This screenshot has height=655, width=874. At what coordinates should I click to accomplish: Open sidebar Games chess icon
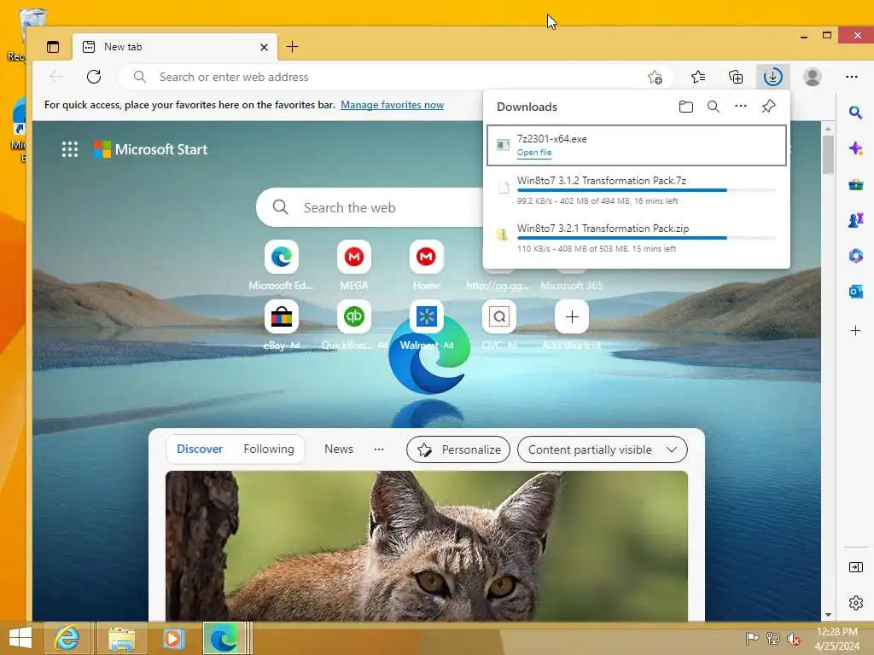[855, 220]
